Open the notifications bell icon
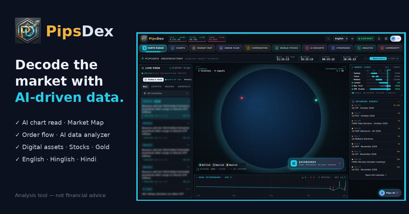Image resolution: width=409 pixels, height=214 pixels. click(x=379, y=39)
